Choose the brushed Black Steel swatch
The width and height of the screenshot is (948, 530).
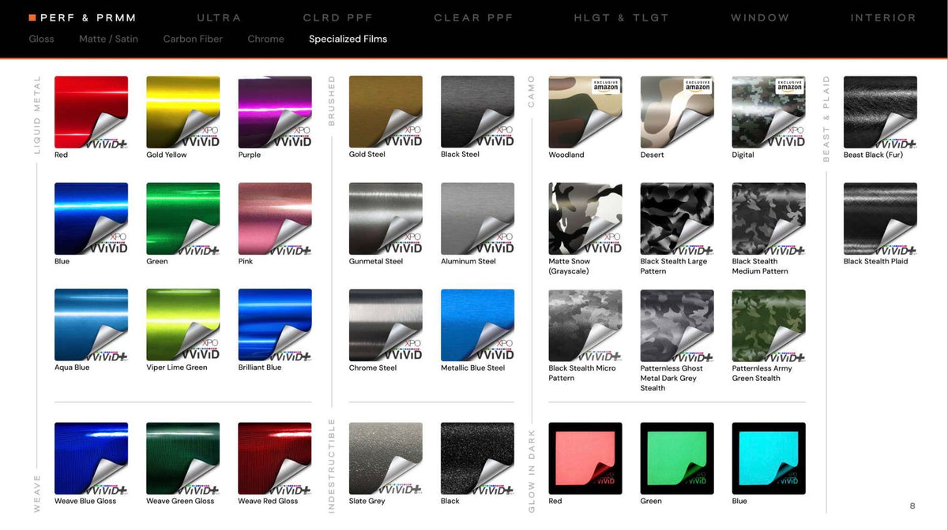point(477,112)
